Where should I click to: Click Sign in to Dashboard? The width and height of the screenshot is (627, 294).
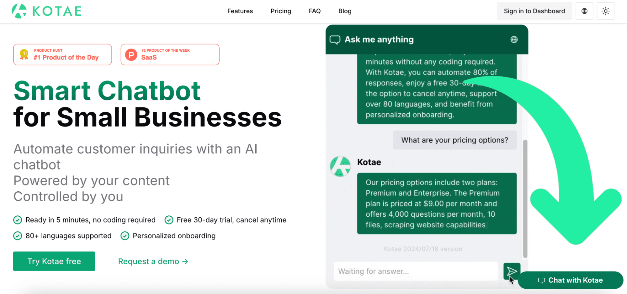(534, 11)
